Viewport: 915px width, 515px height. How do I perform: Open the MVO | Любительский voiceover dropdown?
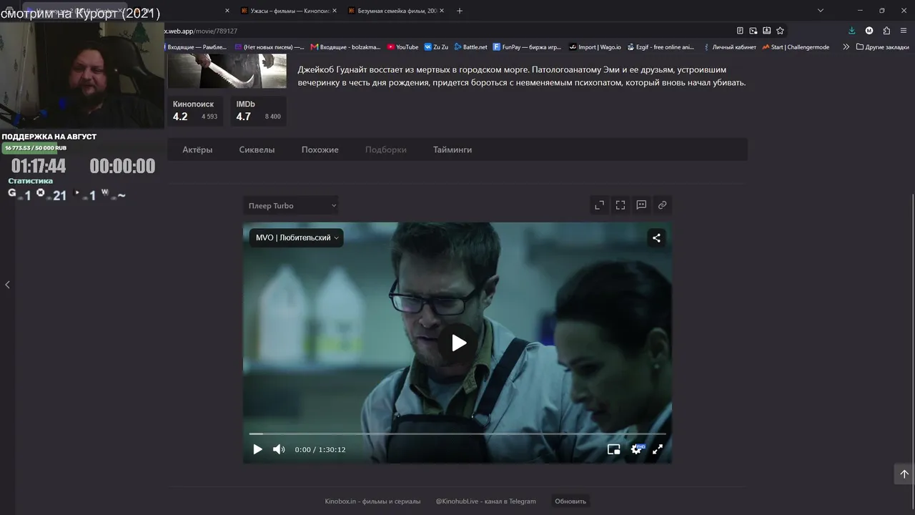(x=297, y=237)
